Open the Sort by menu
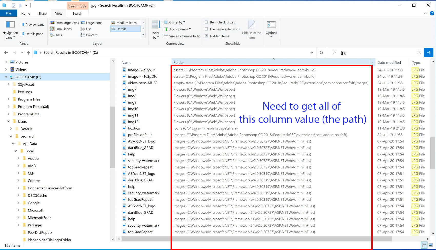The height and width of the screenshot is (250, 436). coord(156,30)
